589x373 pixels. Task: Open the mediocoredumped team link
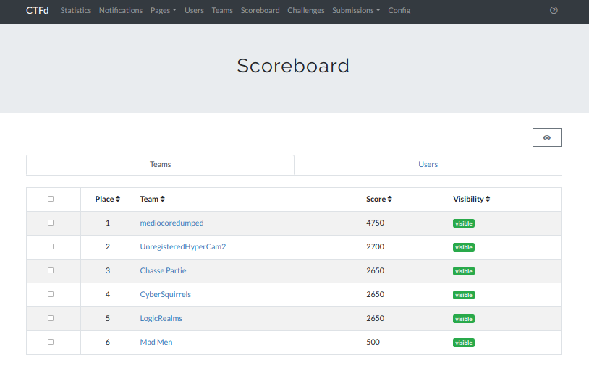171,223
